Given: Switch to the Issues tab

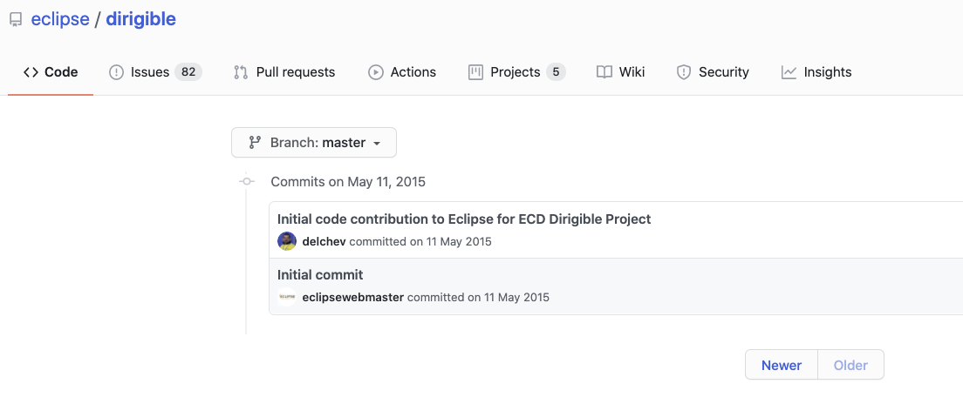Looking at the screenshot, I should [x=150, y=72].
